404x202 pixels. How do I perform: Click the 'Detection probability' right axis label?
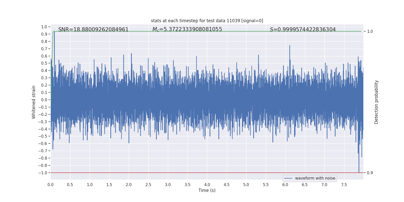(x=376, y=102)
